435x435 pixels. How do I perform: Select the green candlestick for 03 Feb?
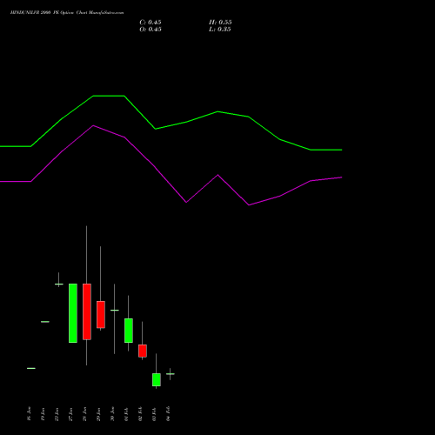point(157,379)
